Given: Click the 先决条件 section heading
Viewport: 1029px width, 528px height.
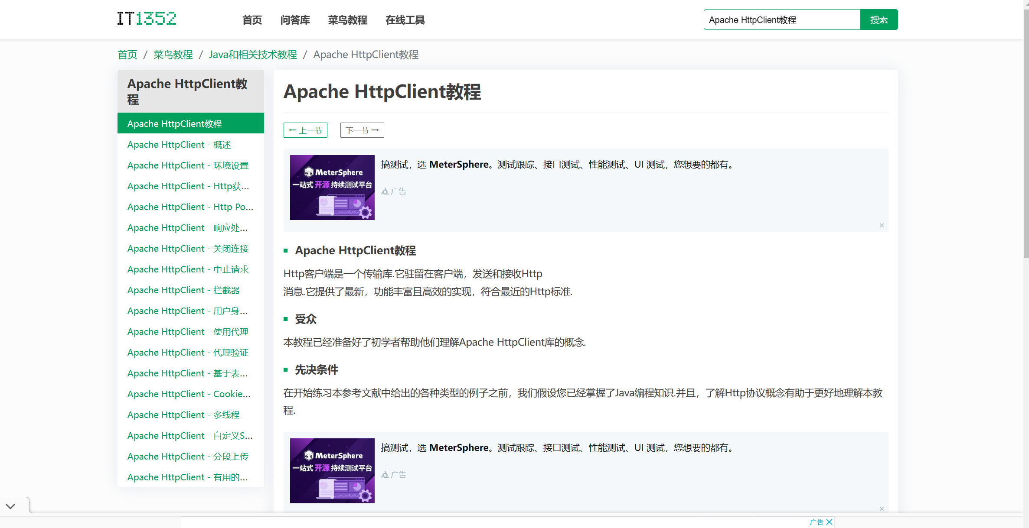Looking at the screenshot, I should pos(317,370).
